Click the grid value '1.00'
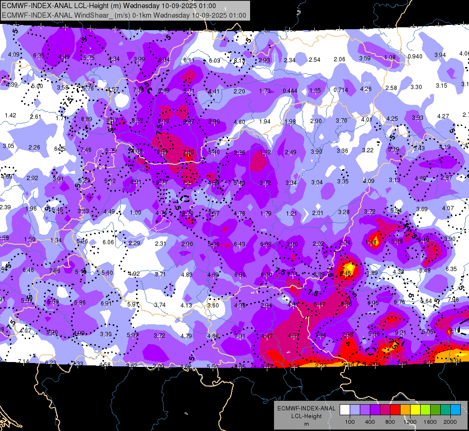This screenshot has height=431, width=469. click(x=136, y=213)
